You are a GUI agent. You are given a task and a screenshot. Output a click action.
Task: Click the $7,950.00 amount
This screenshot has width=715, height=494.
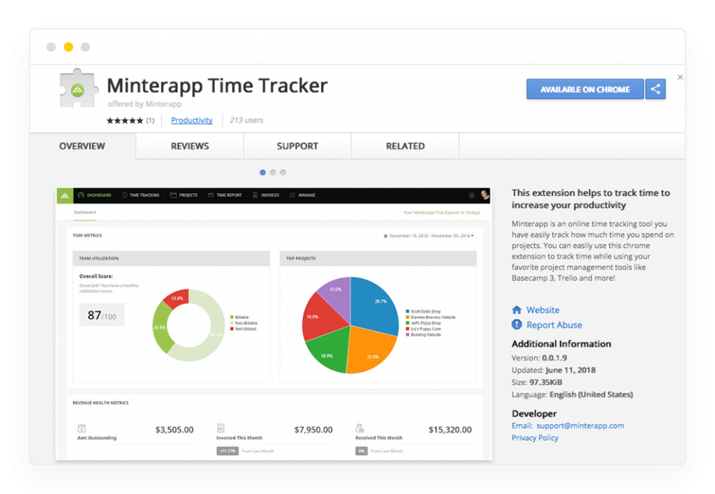(x=314, y=430)
